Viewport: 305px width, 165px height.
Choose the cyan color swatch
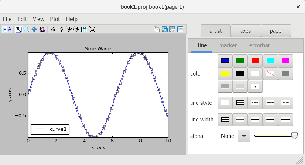click(x=270, y=61)
